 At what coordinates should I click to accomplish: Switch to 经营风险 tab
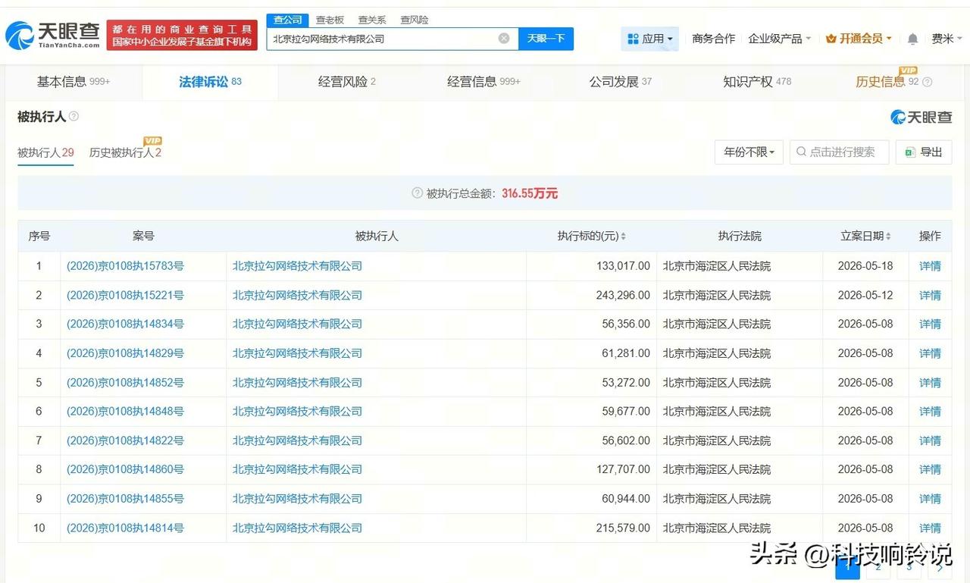tap(347, 82)
